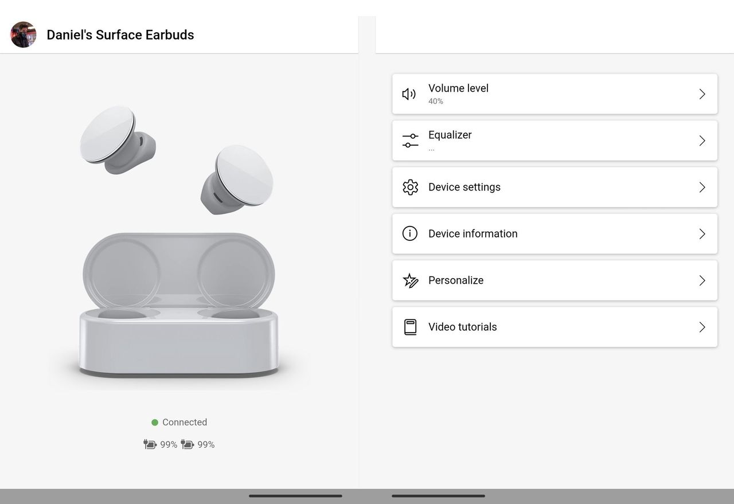
Task: Open Device settings via its chevron
Action: [x=702, y=187]
